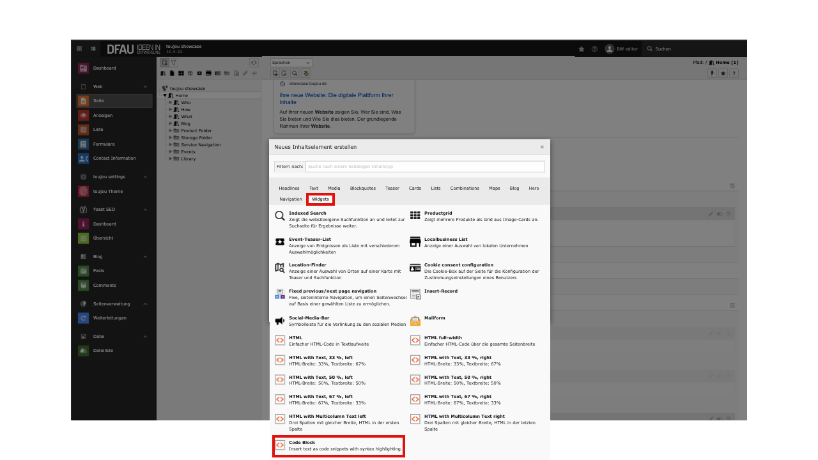Pick the Social-Media-Bar widget
This screenshot has height=460, width=818.
[339, 321]
